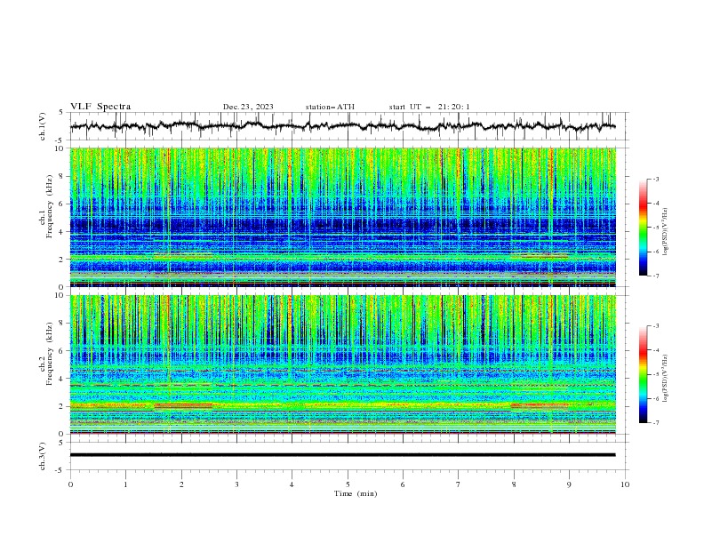Click the ch.2 spectrogram color scale bar
Viewport: 704px width, 544px height.
(644, 374)
